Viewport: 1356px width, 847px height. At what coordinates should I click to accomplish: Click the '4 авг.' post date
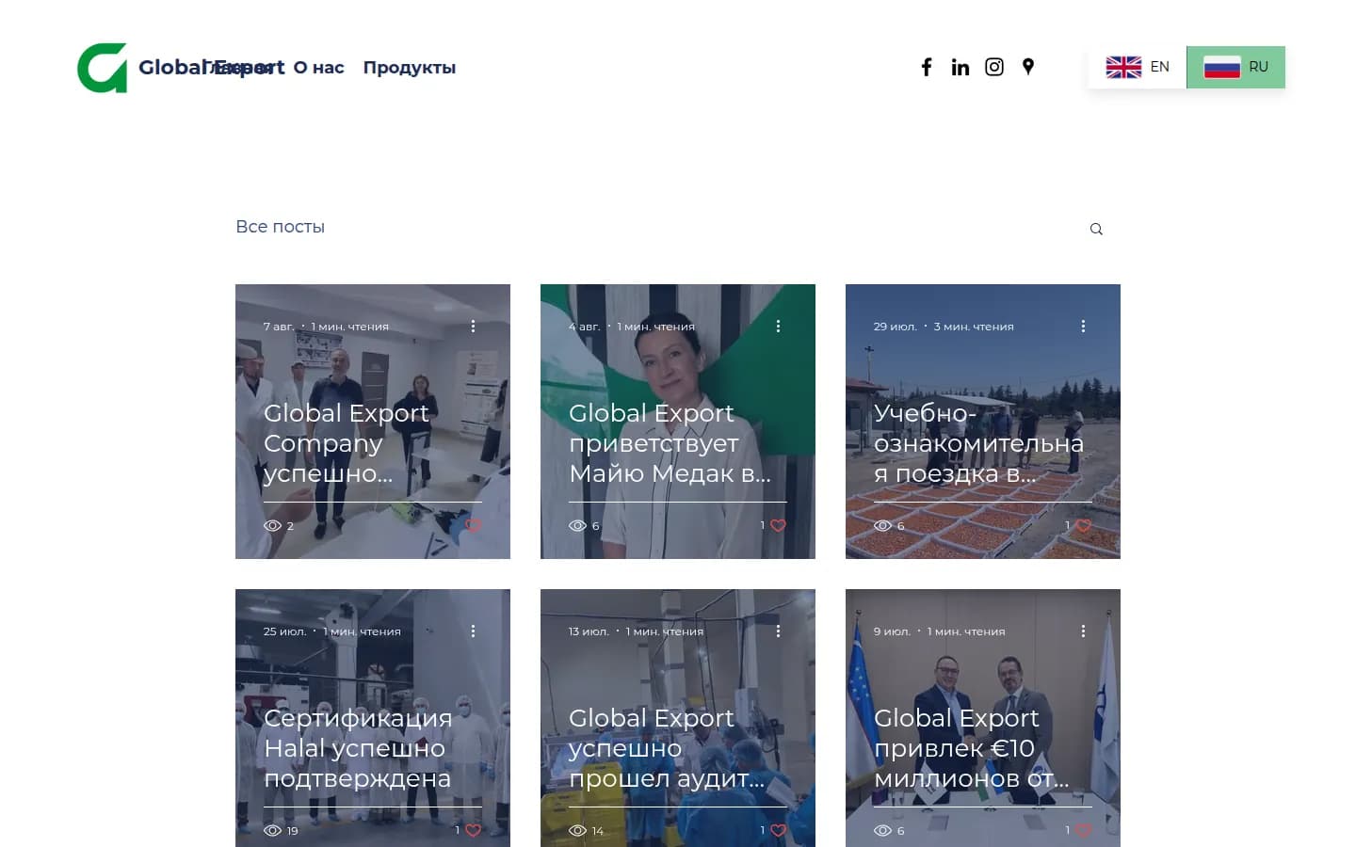[584, 327]
